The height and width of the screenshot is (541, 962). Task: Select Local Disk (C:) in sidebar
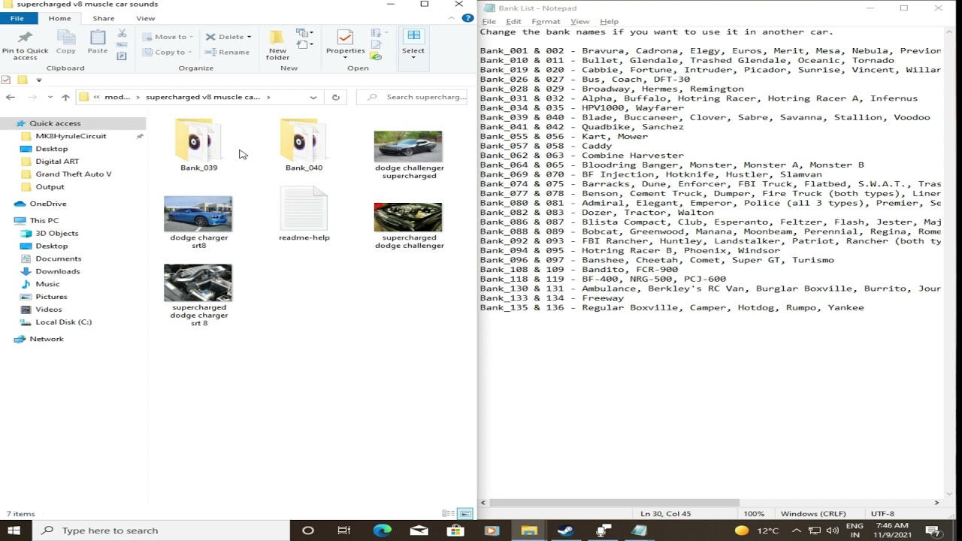63,322
